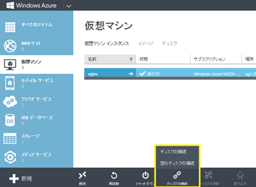
Task: Switch to the イメージ tab
Action: point(145,43)
